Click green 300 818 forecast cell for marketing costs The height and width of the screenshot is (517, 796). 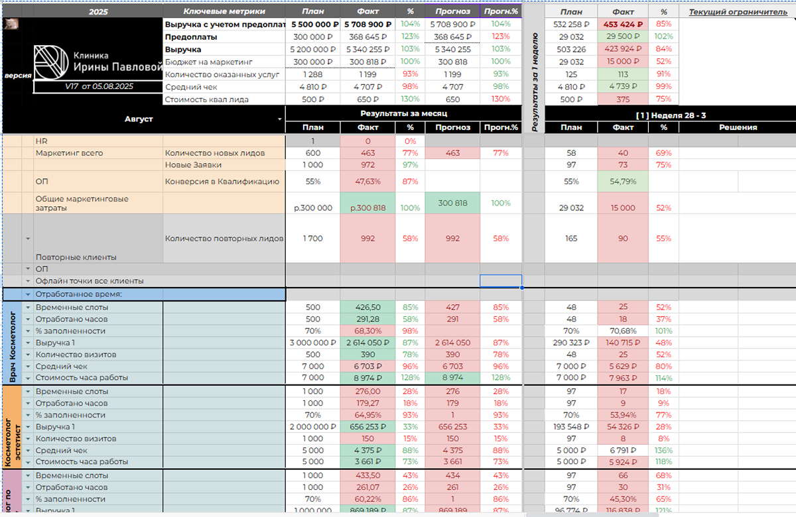(453, 203)
